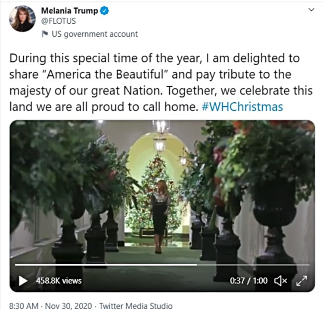Image resolution: width=323 pixels, height=310 pixels.
Task: Click the US government account label
Action: tap(94, 34)
